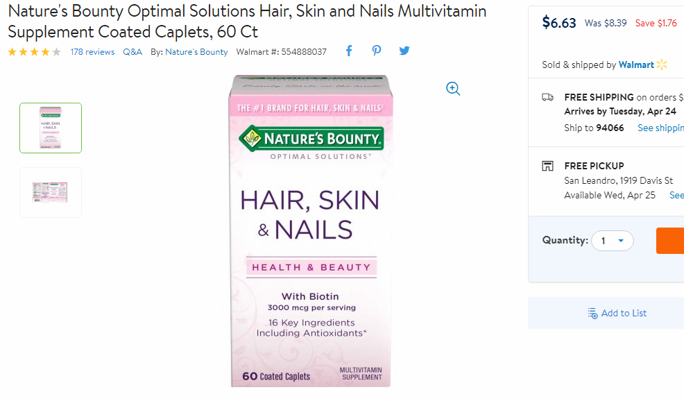Share product via Twitter bird icon
The height and width of the screenshot is (401, 684).
click(x=404, y=51)
